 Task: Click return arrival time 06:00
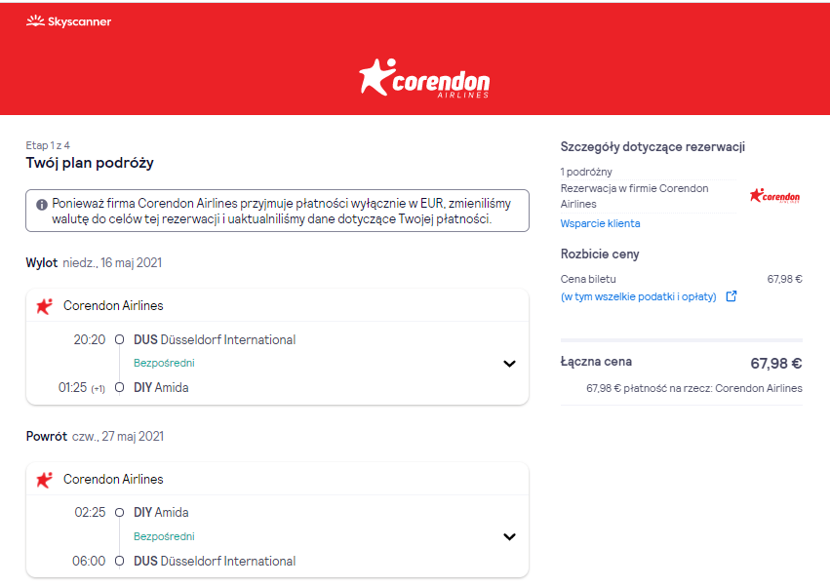[x=89, y=561]
